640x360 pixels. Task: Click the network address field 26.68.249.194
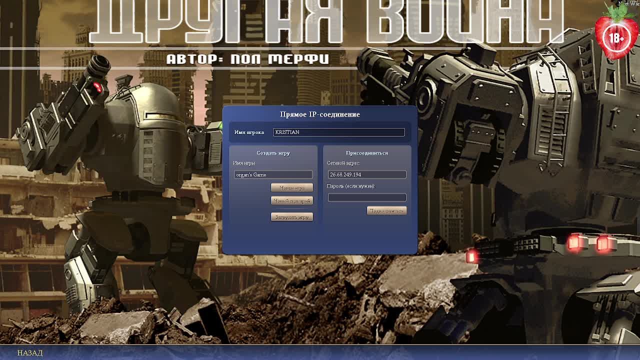(367, 174)
